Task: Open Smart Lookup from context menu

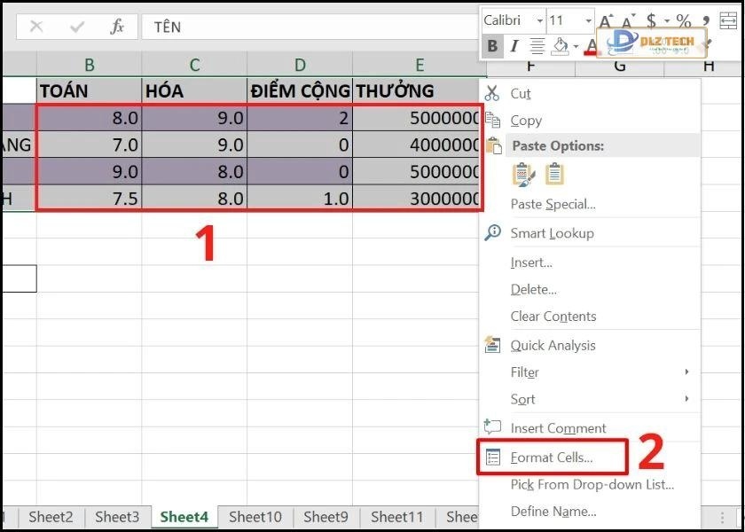Action: pyautogui.click(x=552, y=233)
